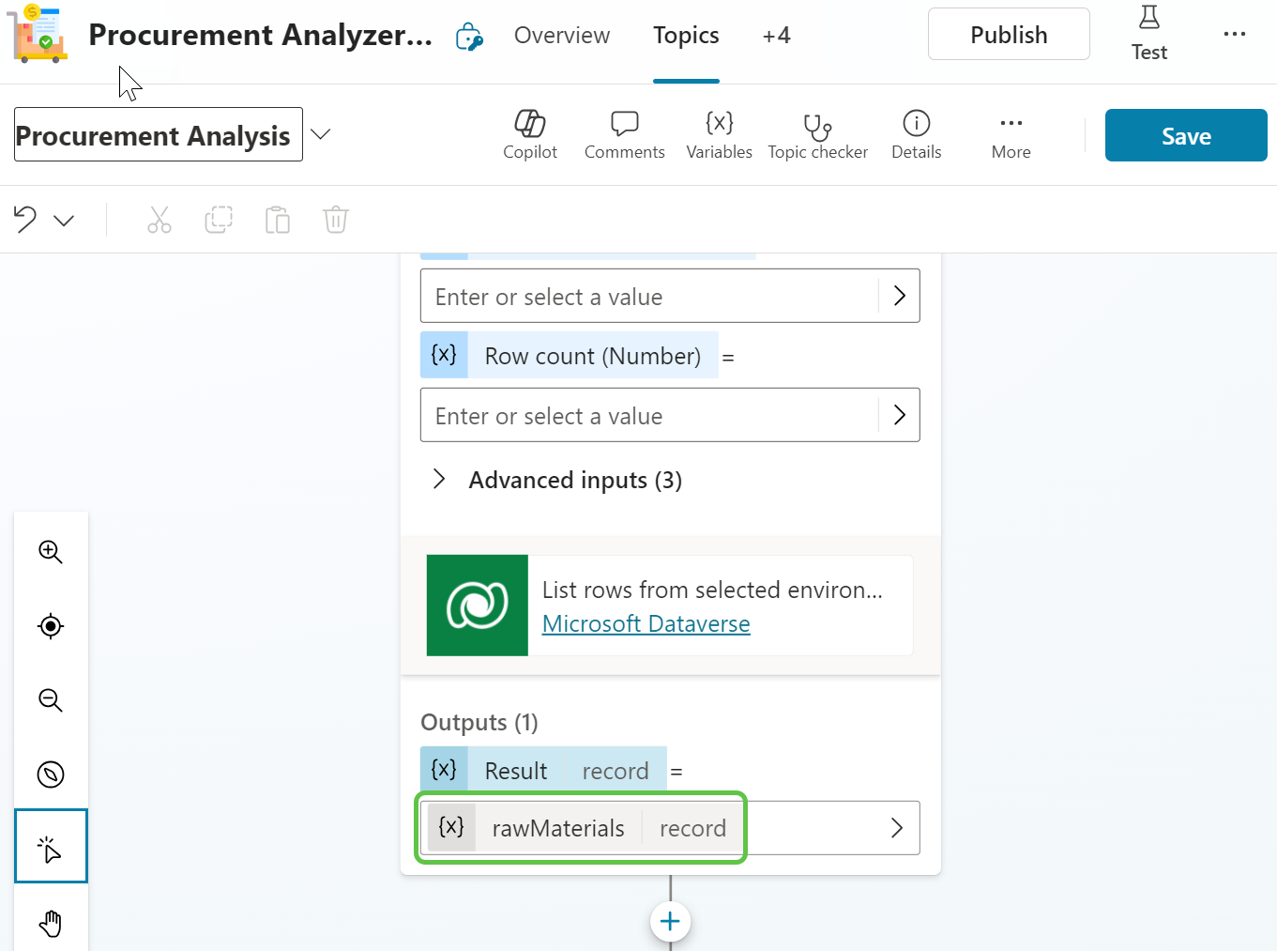This screenshot has height=951, width=1277.
Task: Toggle the select pointer tool
Action: coord(51,849)
